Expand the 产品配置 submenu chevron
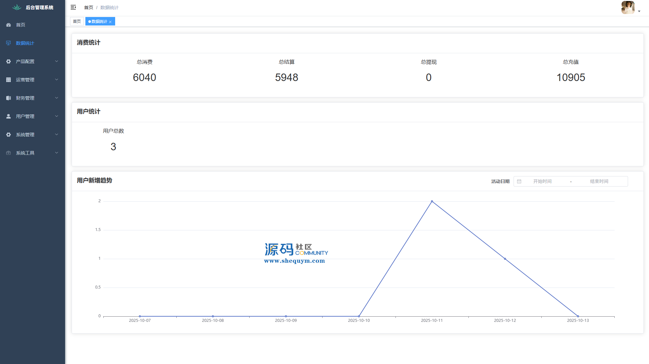649x364 pixels. [57, 61]
